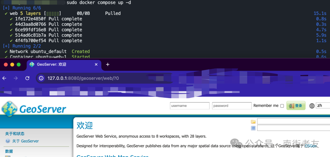The width and height of the screenshot is (330, 157).
Task: Click the 关于和状态 section heading
Action: point(15,134)
